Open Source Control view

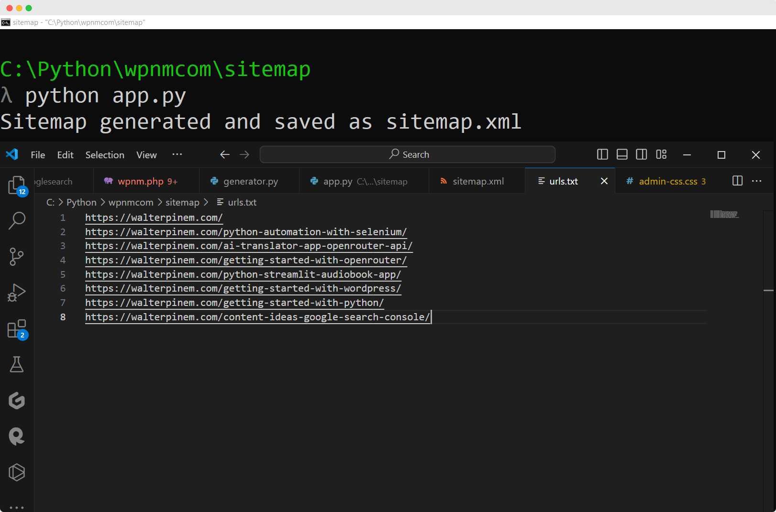pos(17,257)
